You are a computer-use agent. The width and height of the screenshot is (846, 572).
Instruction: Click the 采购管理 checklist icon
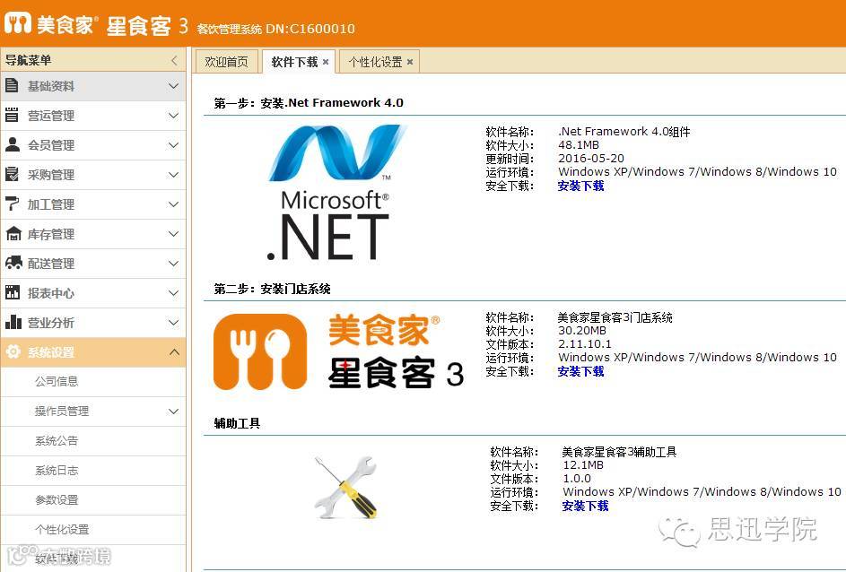tap(12, 174)
